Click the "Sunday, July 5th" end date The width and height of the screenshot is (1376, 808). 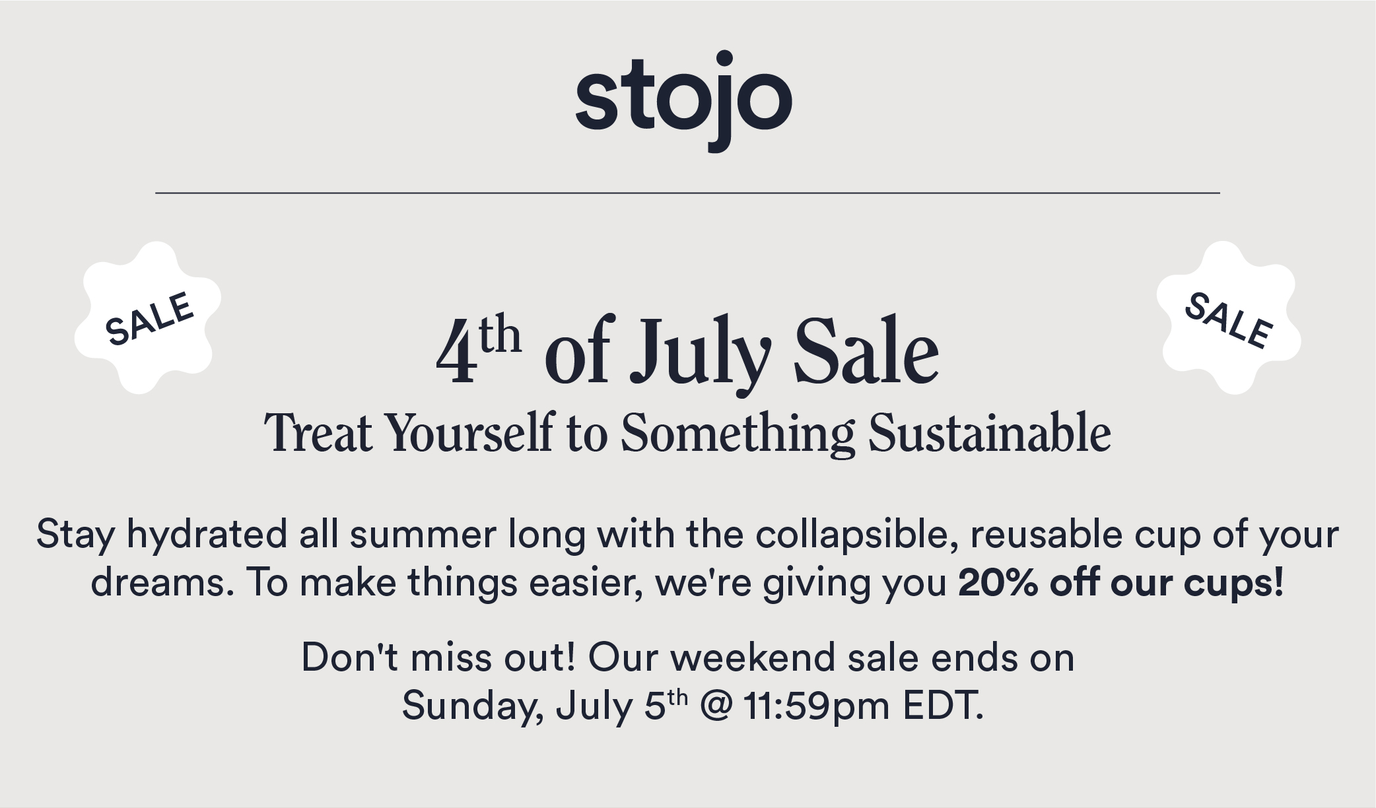pyautogui.click(x=545, y=706)
